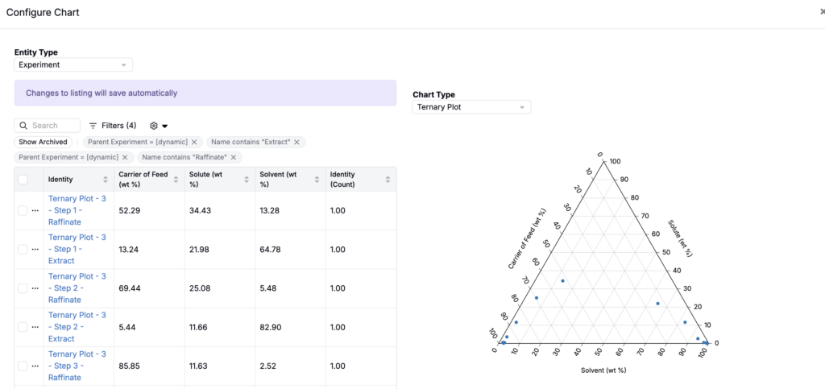
Task: Sort by Solute (wt %) column
Action: 247,180
